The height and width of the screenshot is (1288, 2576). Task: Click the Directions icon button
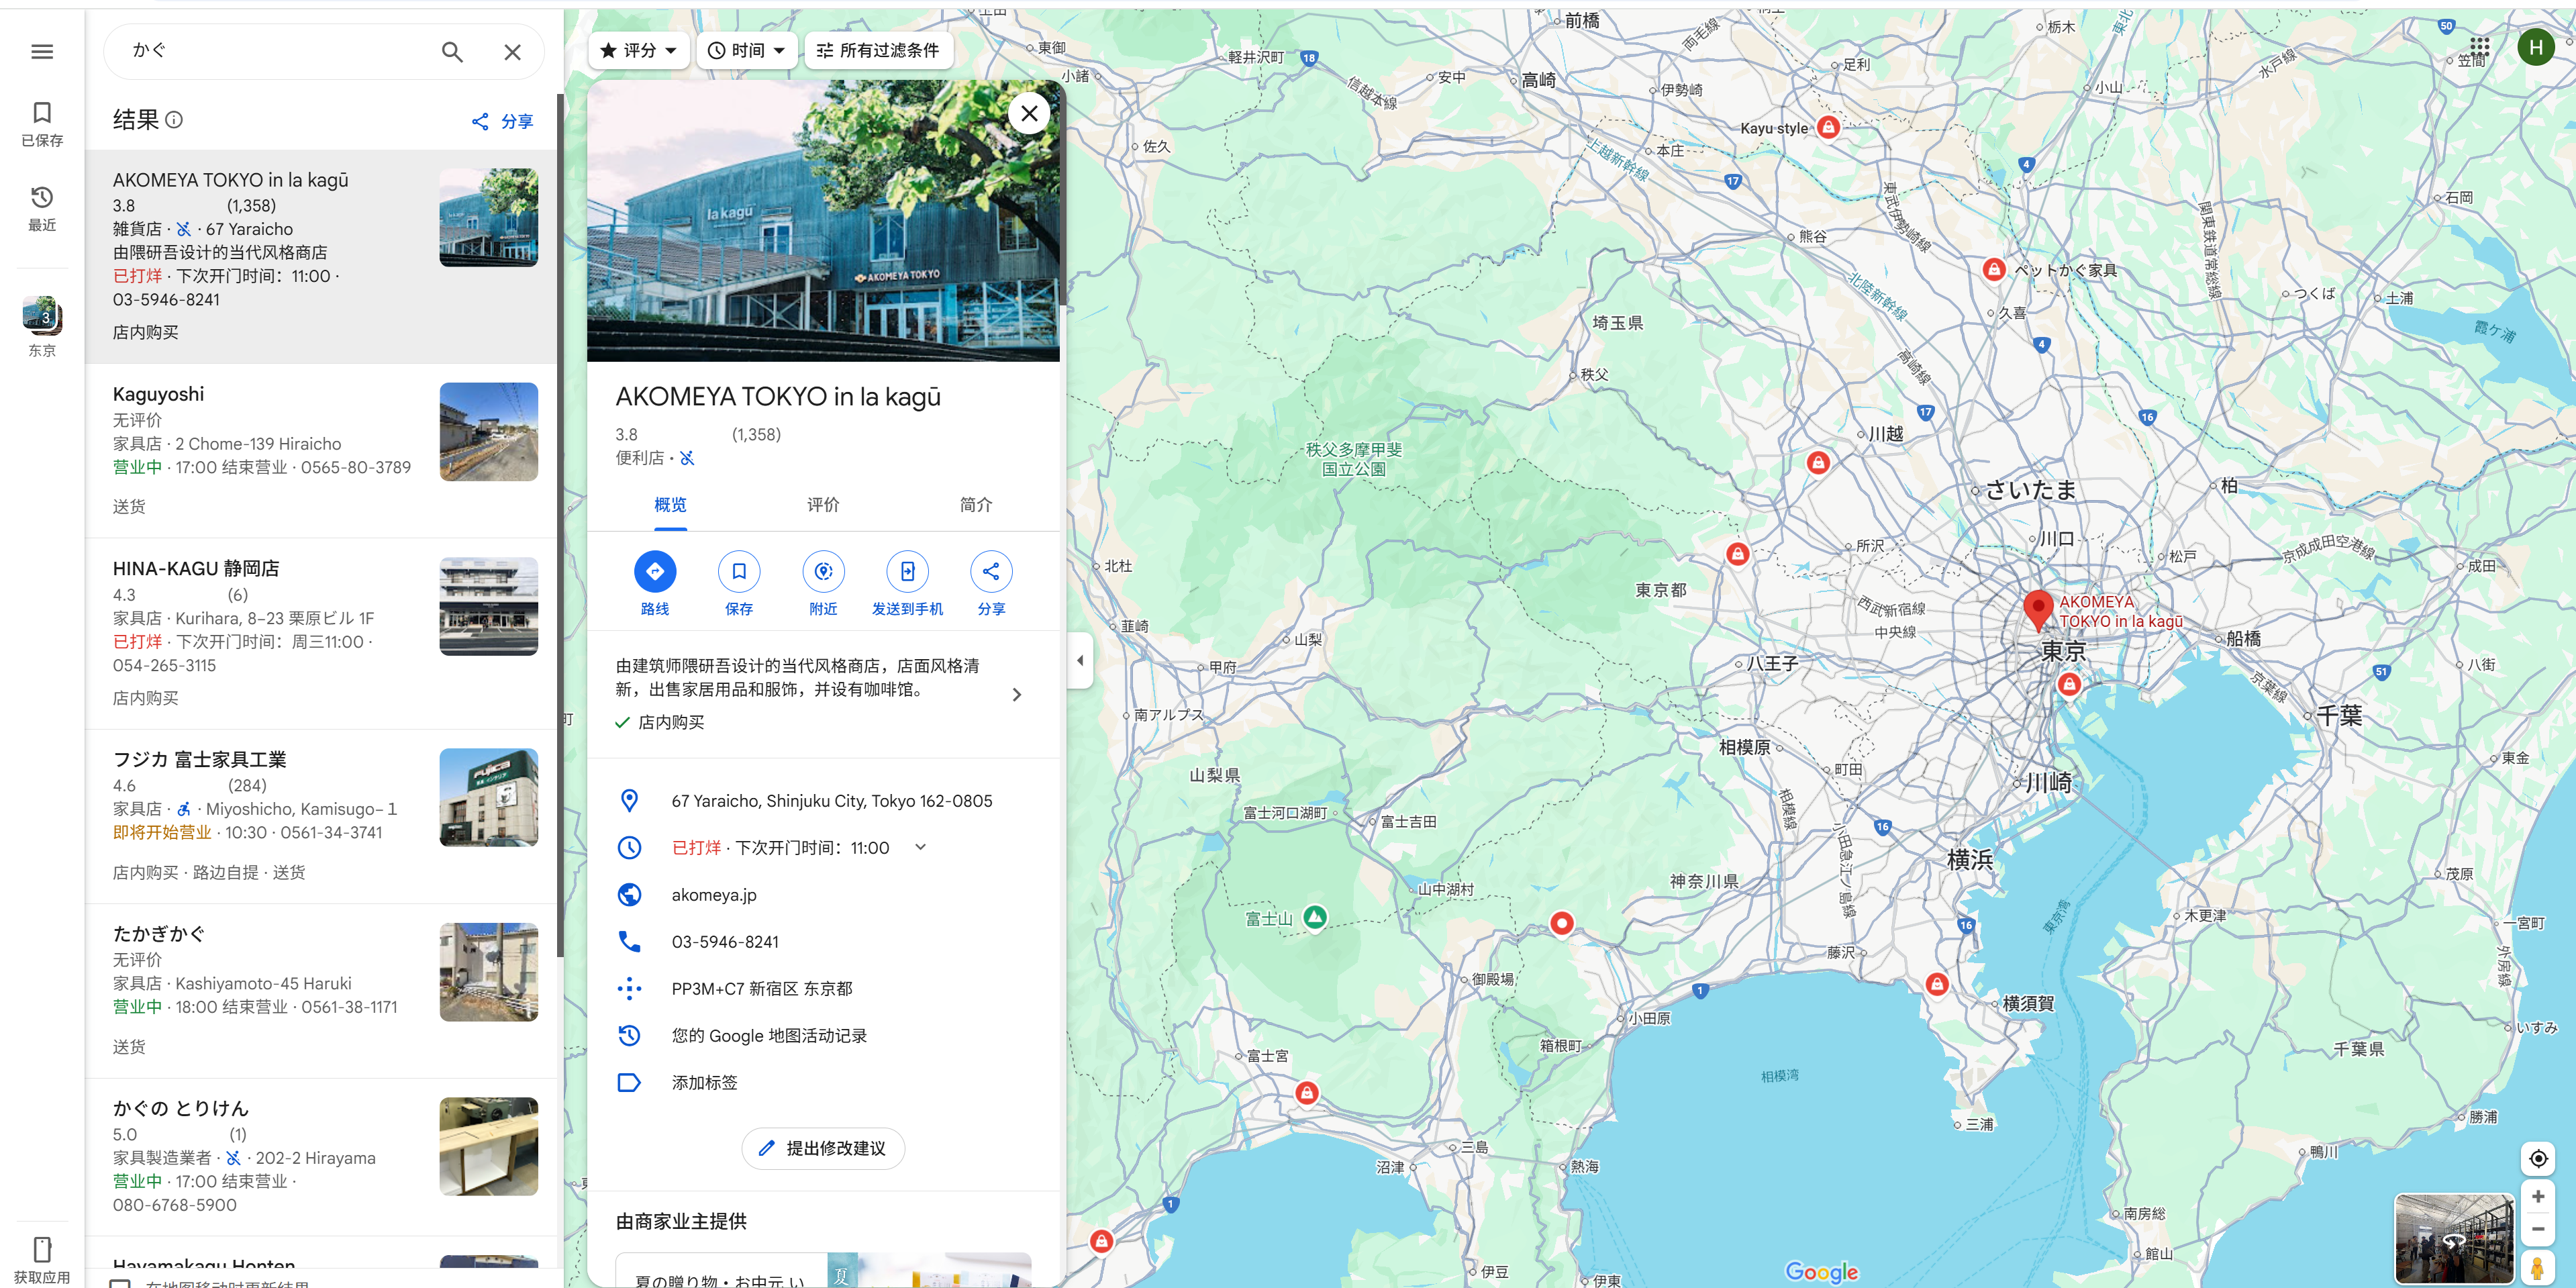(x=655, y=571)
